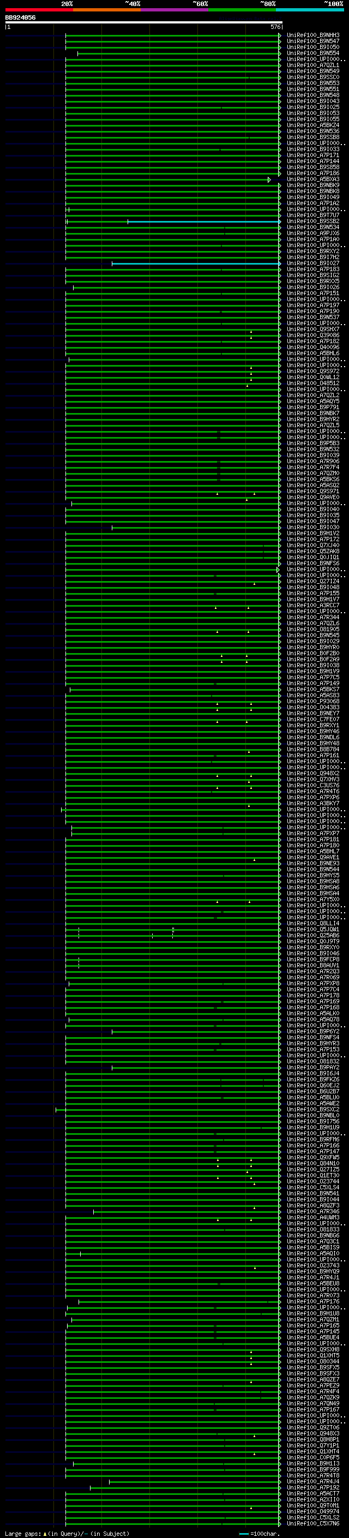
Task: Click the orange ~40% legend color segment
Action: (x=107, y=10)
